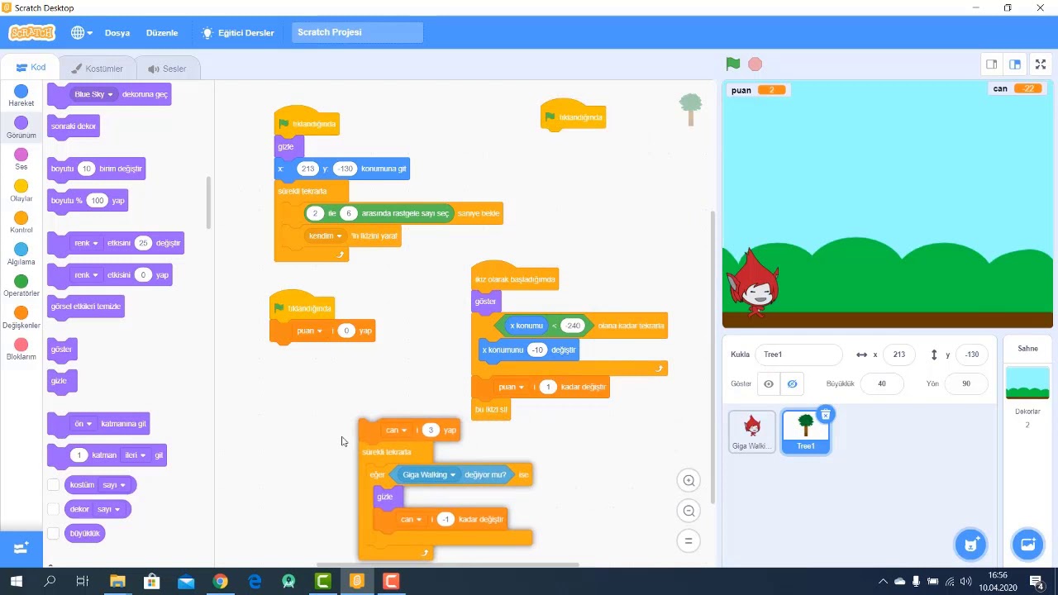
Task: Edit the sprite x position field
Action: pyautogui.click(x=898, y=355)
